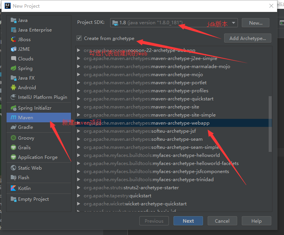Expand maven-archetype-quickstart node
The image size is (284, 235).
coord(78,99)
